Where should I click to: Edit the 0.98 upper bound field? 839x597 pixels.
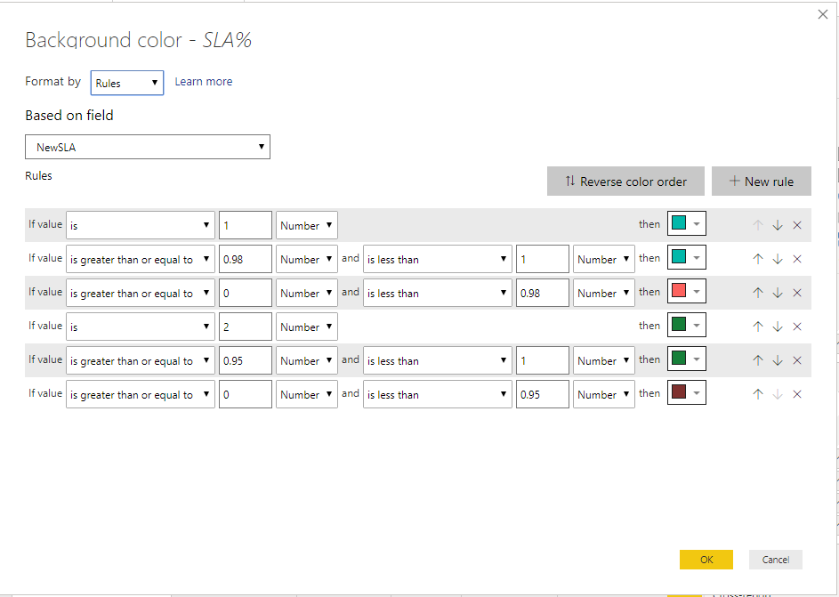543,293
